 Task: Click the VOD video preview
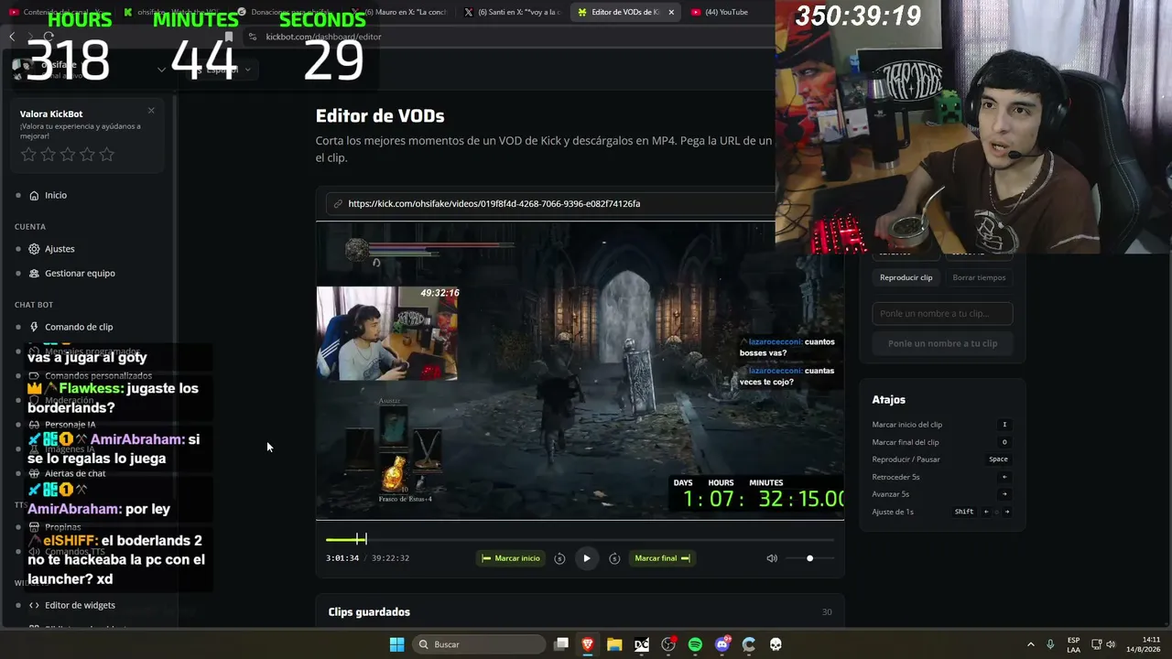[580, 371]
